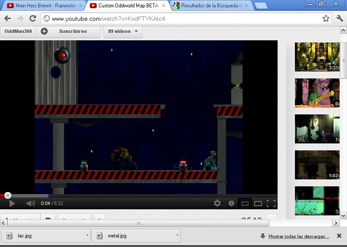The image size is (347, 247).
Task: Open the dropdown arrow next to lac.jpg
Action: (87, 236)
